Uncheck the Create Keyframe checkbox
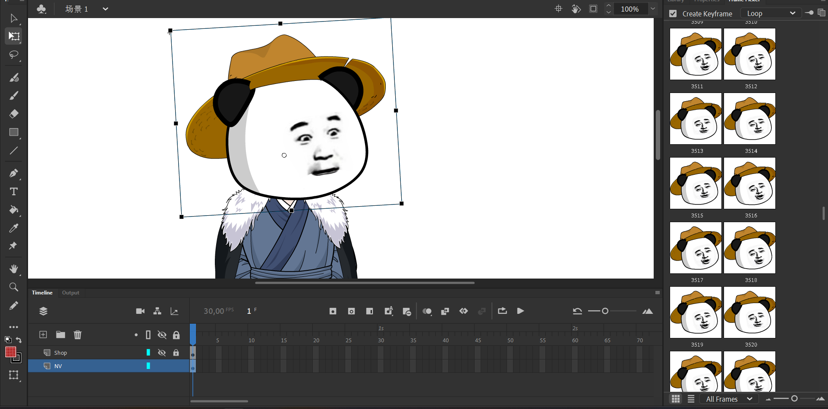The width and height of the screenshot is (828, 409). point(673,14)
